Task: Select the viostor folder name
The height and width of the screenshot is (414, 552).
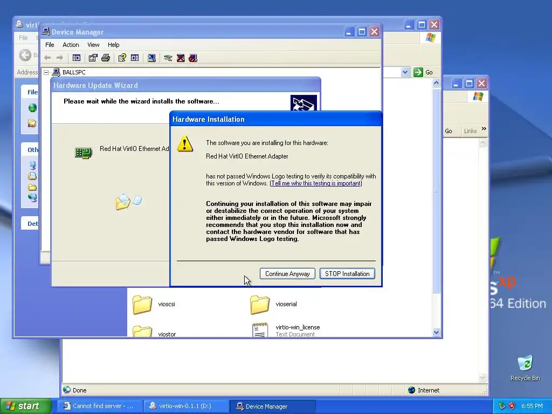Action: click(167, 334)
